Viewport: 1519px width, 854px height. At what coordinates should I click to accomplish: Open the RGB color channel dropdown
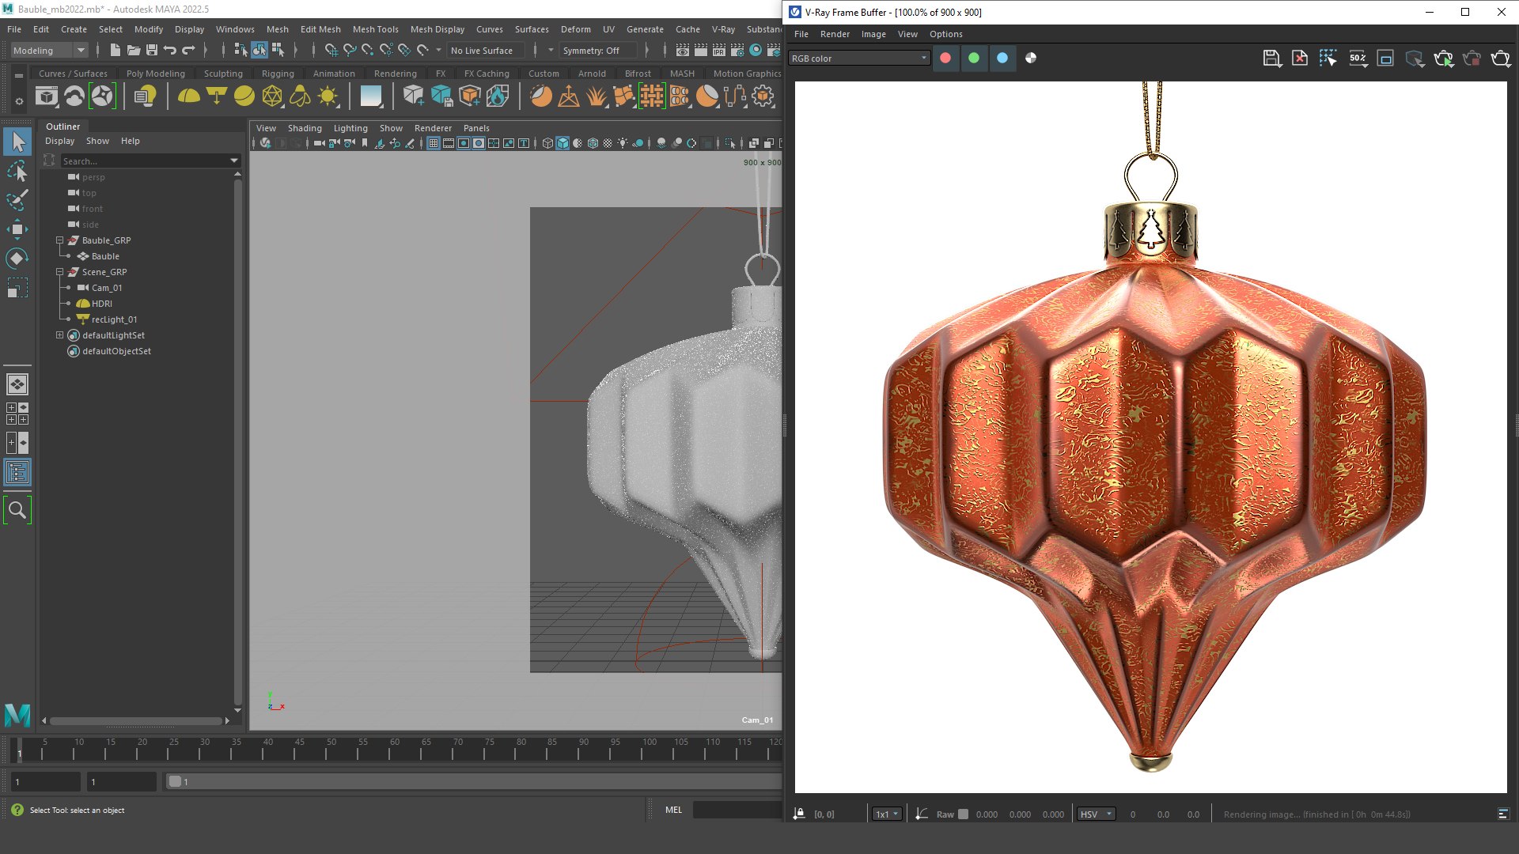[859, 59]
